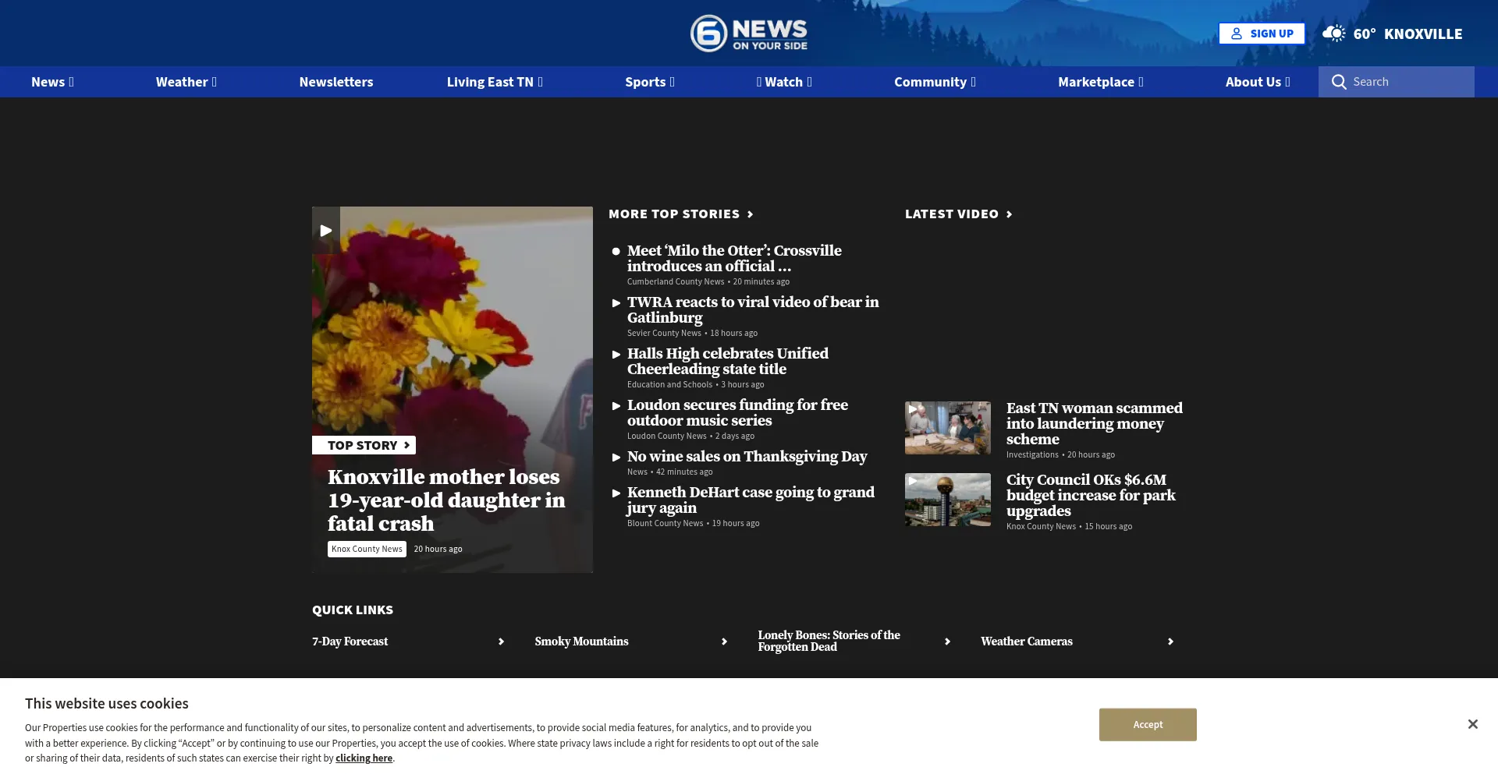Click the 6 News On Your Side logo
This screenshot has height=774, width=1498.
tap(748, 34)
